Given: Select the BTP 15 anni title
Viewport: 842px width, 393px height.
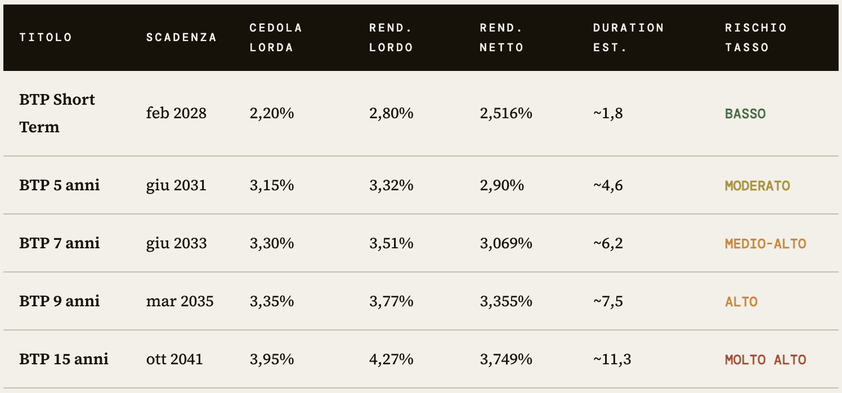Looking at the screenshot, I should click(x=64, y=359).
